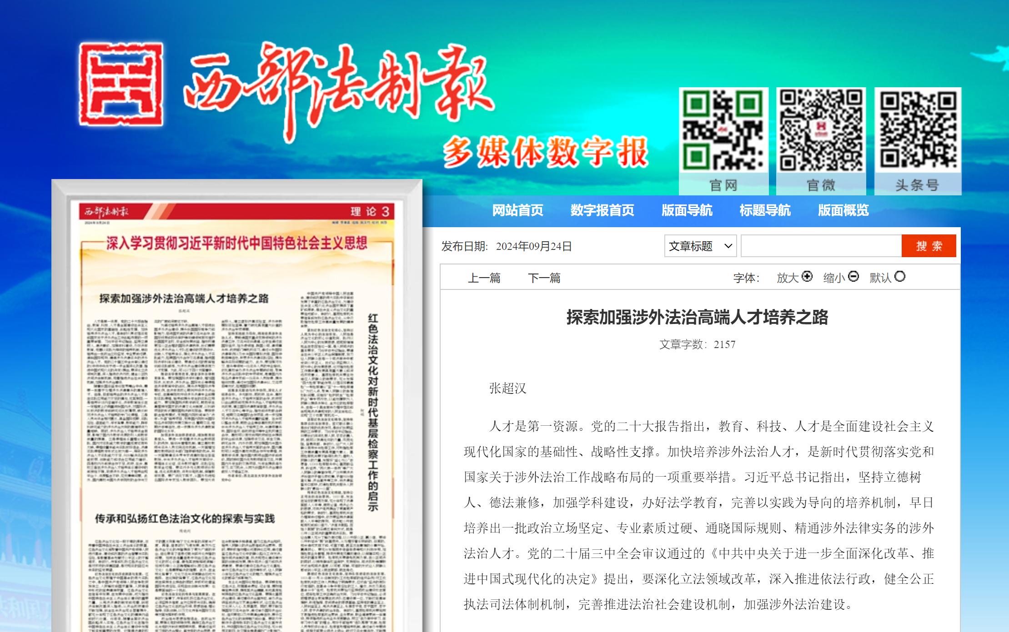
Task: Open the 文章标题 search type dropdown
Action: [700, 246]
